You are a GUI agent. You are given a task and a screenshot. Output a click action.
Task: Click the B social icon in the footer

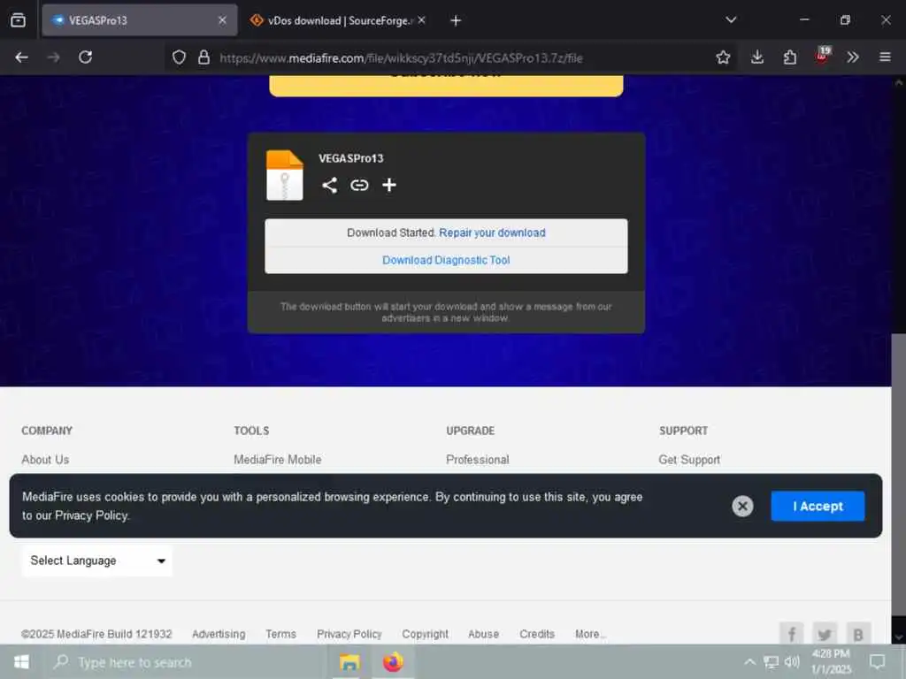[858, 634]
